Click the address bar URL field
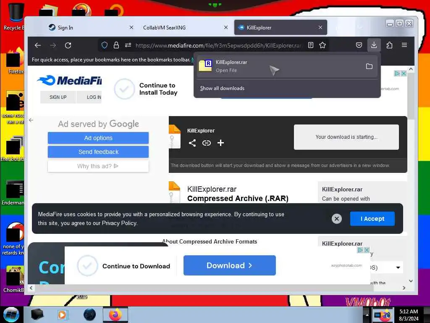430x323 pixels. click(x=218, y=45)
